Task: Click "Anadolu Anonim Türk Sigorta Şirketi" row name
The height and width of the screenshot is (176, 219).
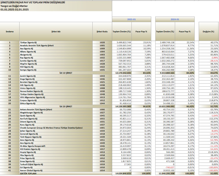Action: [x=56, y=45]
